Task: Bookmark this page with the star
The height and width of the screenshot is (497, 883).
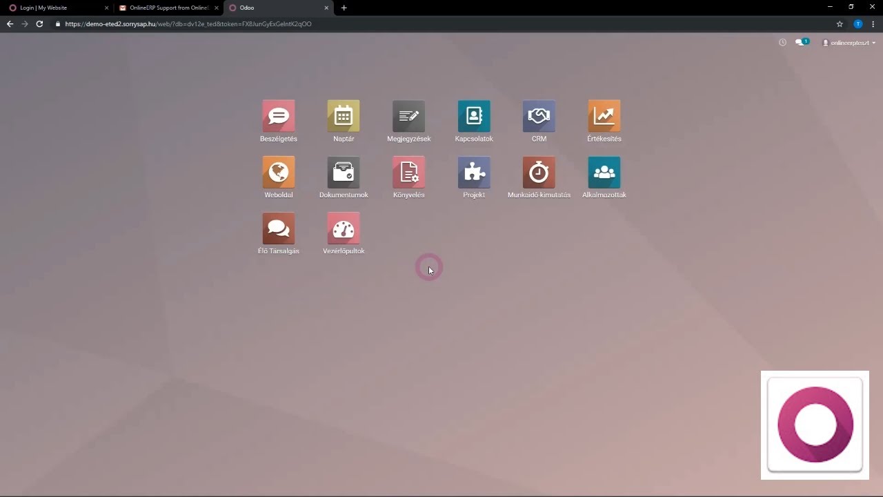Action: pos(840,23)
